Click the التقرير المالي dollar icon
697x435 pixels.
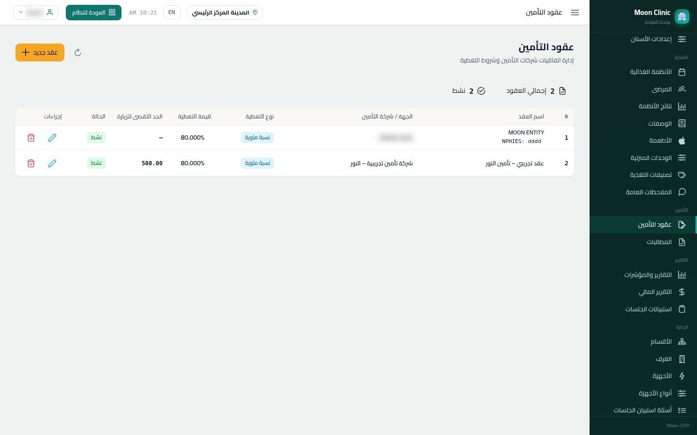[x=682, y=292]
